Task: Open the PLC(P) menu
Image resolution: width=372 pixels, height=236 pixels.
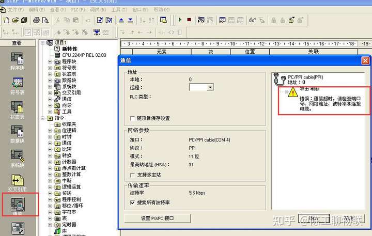Action: [78, 10]
